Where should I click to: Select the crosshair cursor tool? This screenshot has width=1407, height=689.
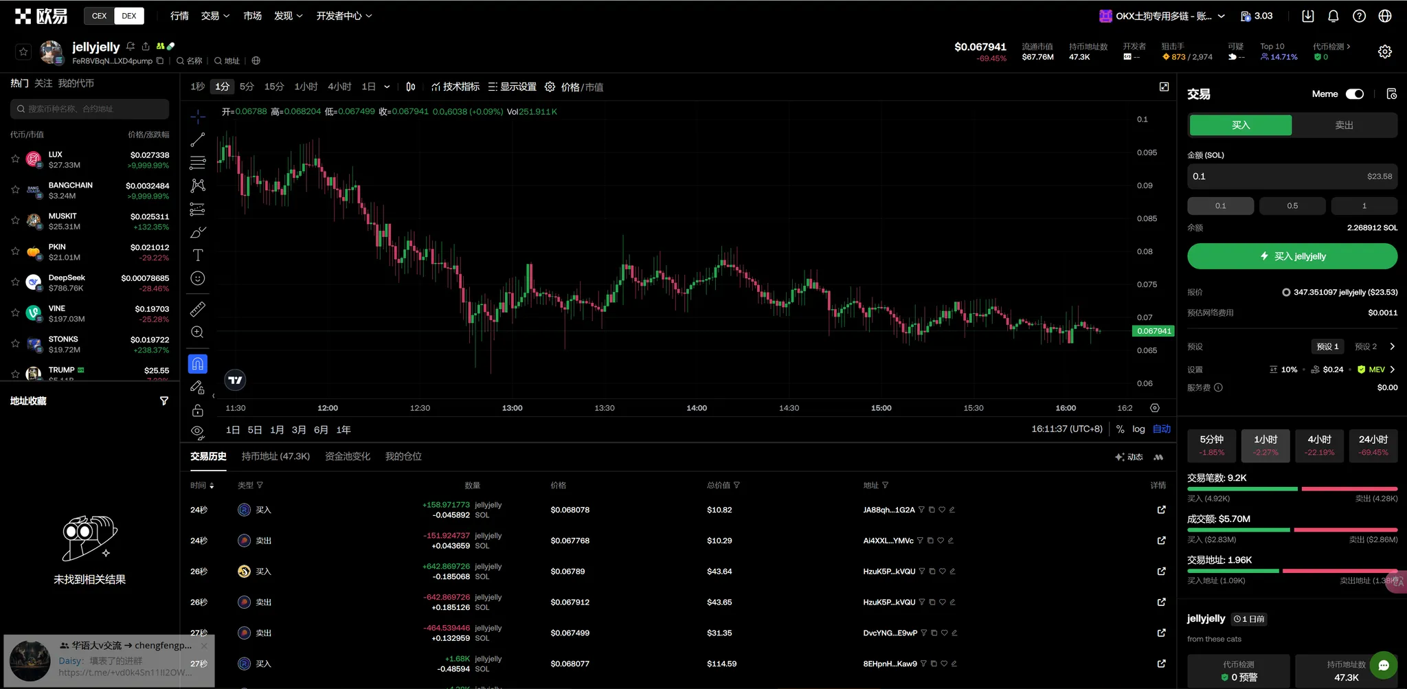198,116
